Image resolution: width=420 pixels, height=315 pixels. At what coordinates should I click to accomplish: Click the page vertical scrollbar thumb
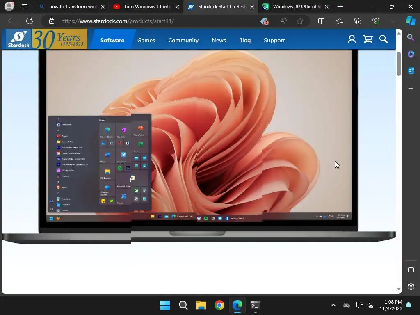(x=399, y=64)
